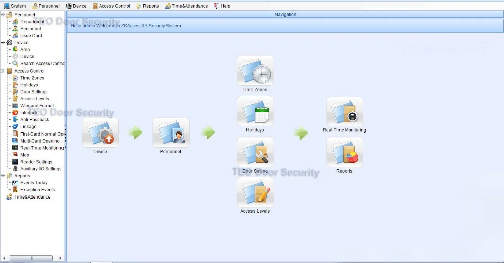This screenshot has height=263, width=504.
Task: Open the Time Zones shortcut icon
Action: (x=255, y=71)
